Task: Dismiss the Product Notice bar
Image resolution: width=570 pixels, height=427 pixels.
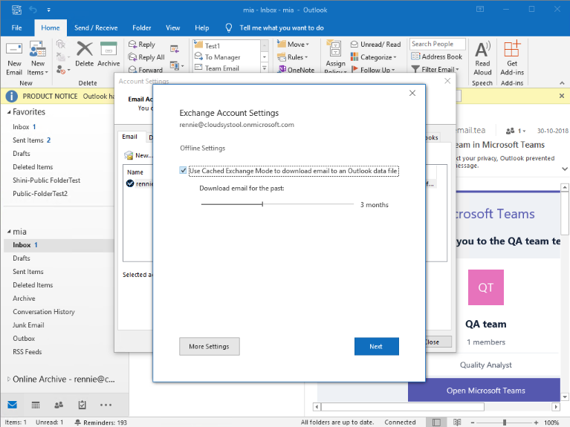Action: 562,96
